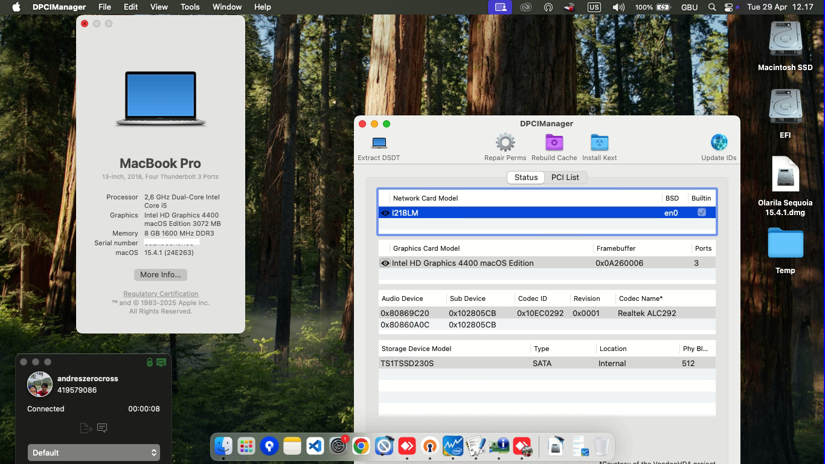
Task: Open the Default profile dropdown in AnyDesk
Action: coord(94,452)
